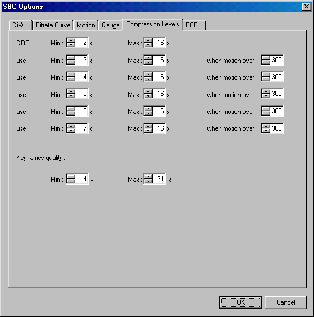Raise the Min 7 spinner up arrow
The width and height of the screenshot is (314, 317).
click(x=71, y=126)
